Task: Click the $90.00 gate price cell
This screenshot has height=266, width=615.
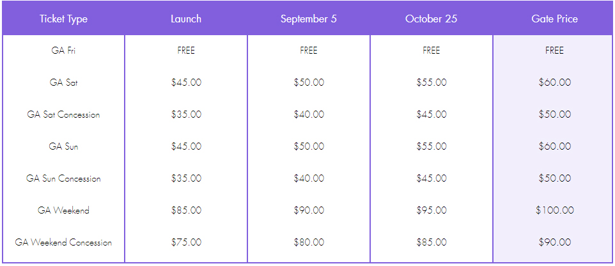Action: [x=555, y=242]
